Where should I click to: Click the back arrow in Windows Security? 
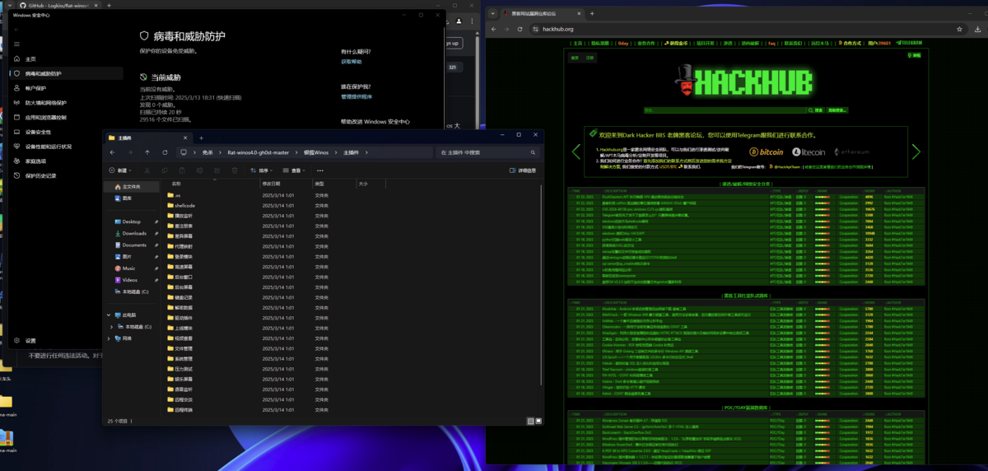17,30
